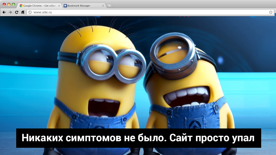Focus the address bar showing www.site.ru
Viewport: 276px width, 155px height.
tap(150, 12)
